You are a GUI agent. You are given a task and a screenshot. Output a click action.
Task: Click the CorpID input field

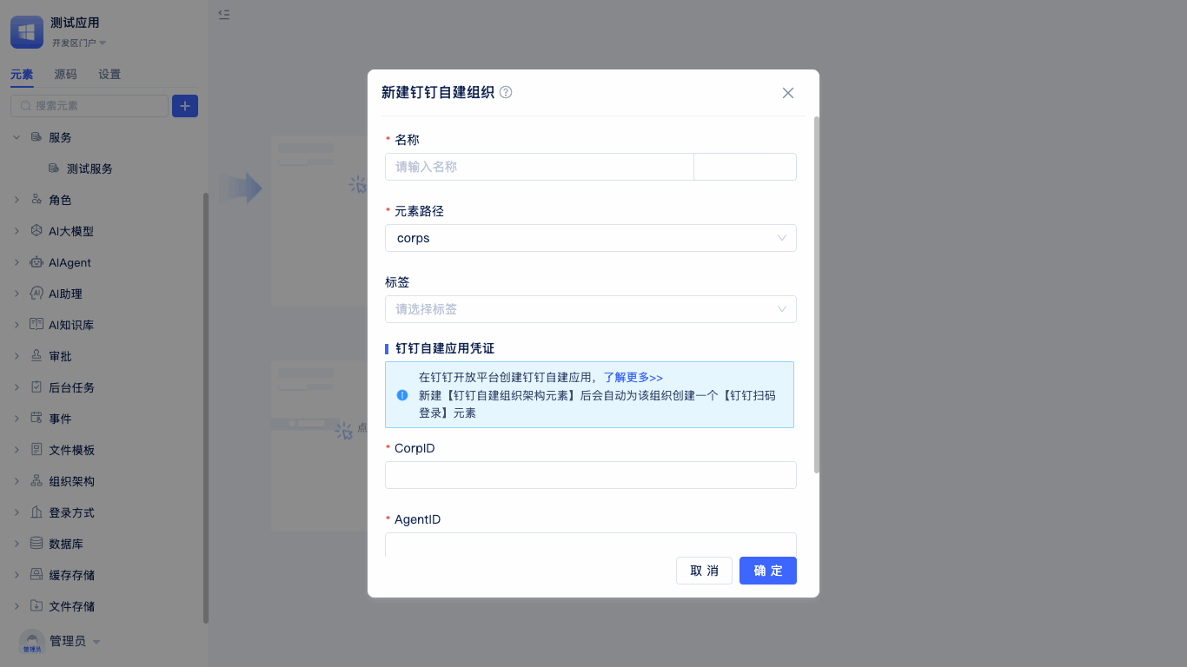pyautogui.click(x=591, y=475)
